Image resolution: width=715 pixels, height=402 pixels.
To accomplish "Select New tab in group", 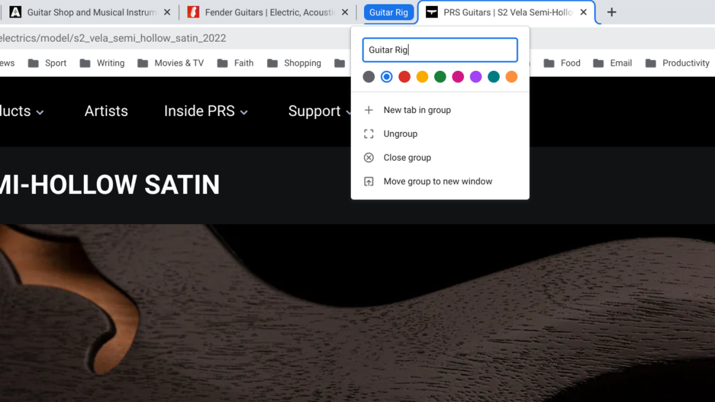I will [440, 110].
